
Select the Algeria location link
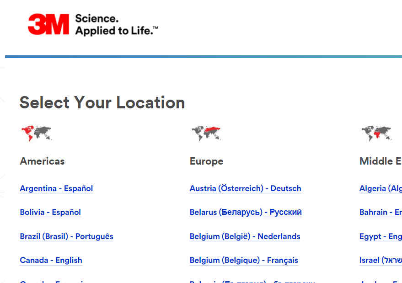(381, 188)
